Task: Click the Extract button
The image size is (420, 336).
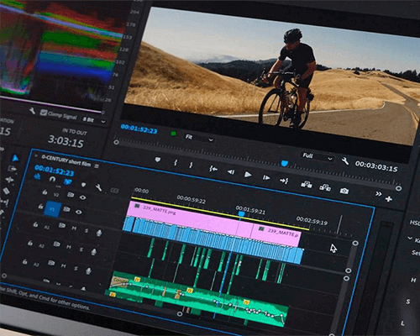Action: (325, 187)
